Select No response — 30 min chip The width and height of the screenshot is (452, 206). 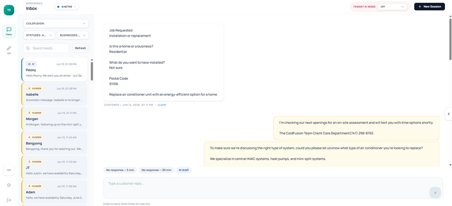(156, 170)
